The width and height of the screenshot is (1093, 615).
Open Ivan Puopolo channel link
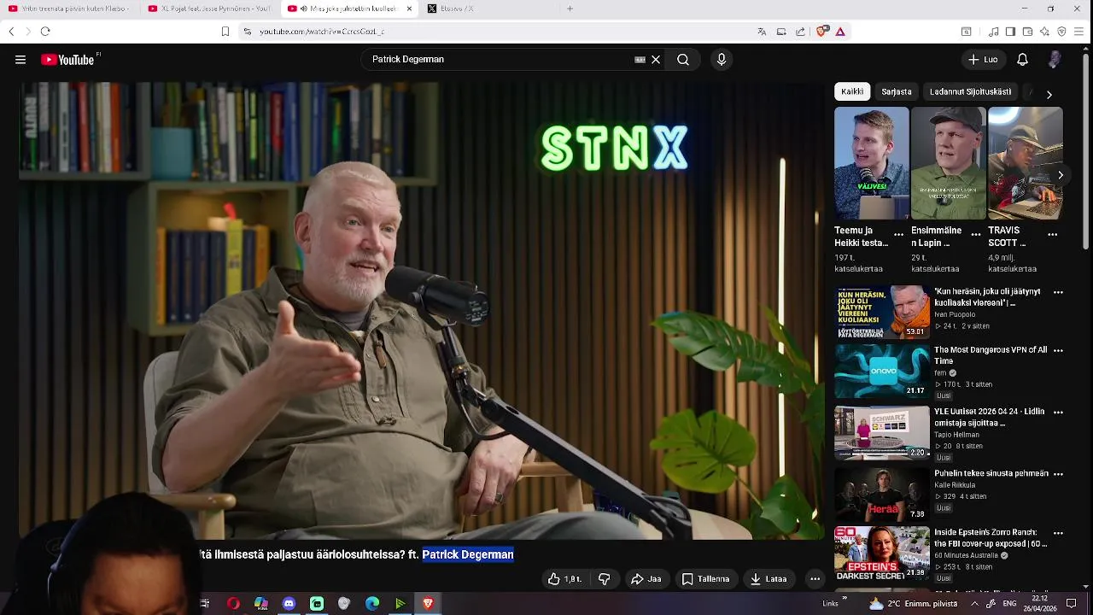955,314
